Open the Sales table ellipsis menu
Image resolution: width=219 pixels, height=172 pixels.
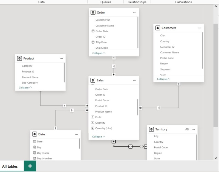tap(134, 81)
